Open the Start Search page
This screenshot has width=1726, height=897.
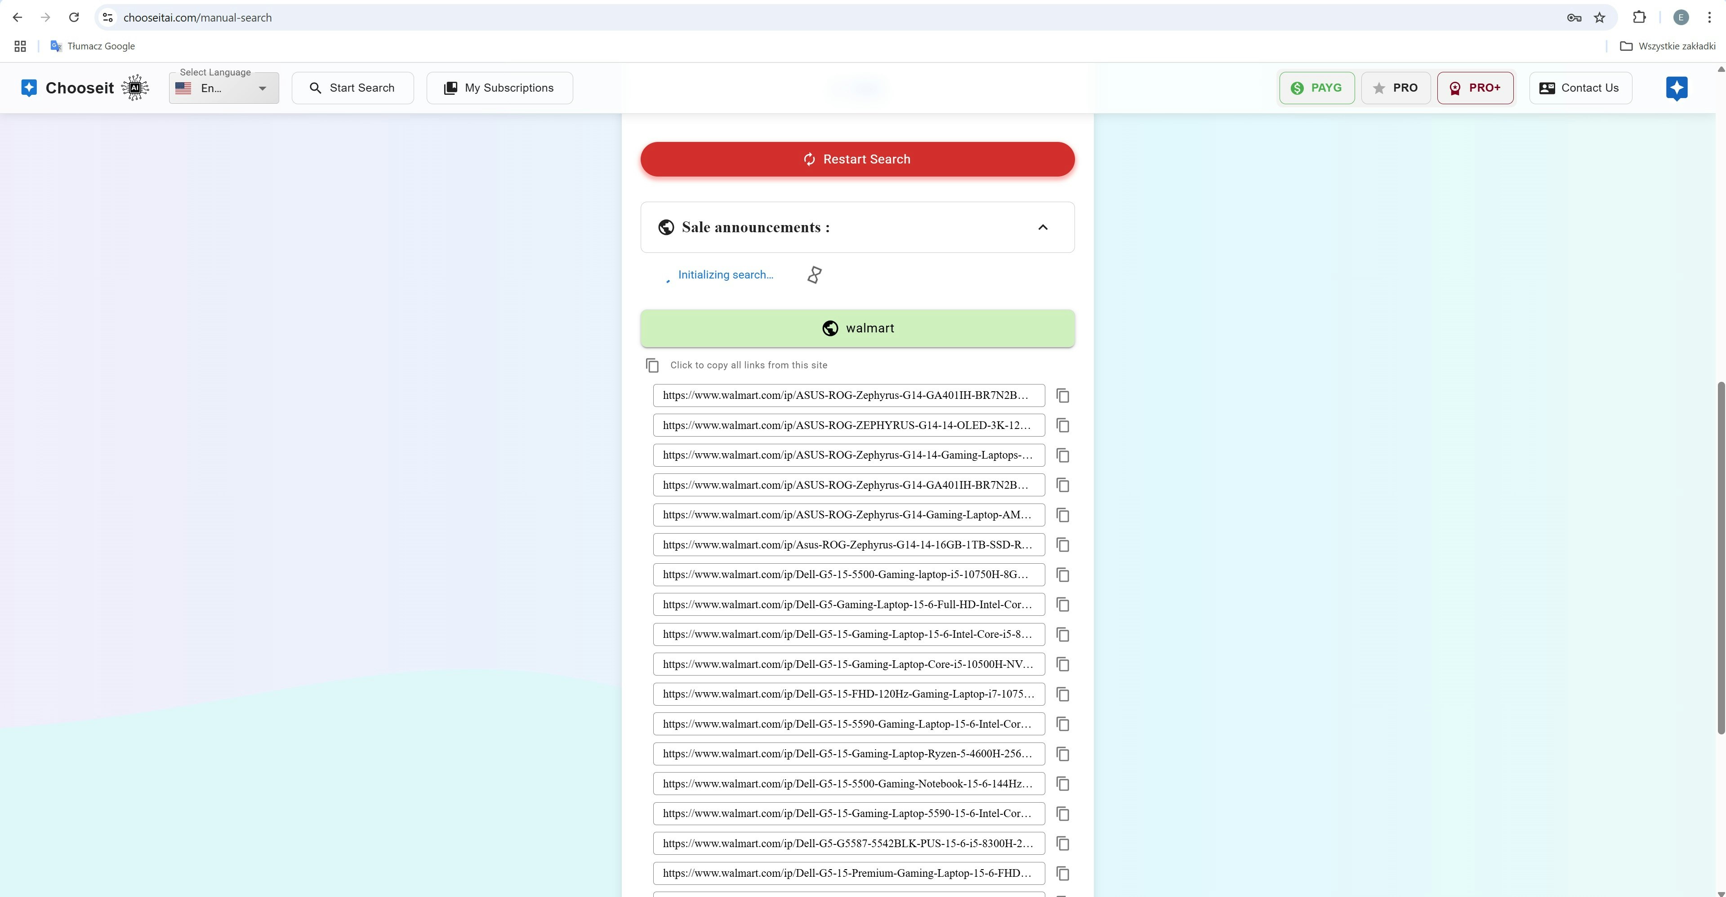[352, 88]
